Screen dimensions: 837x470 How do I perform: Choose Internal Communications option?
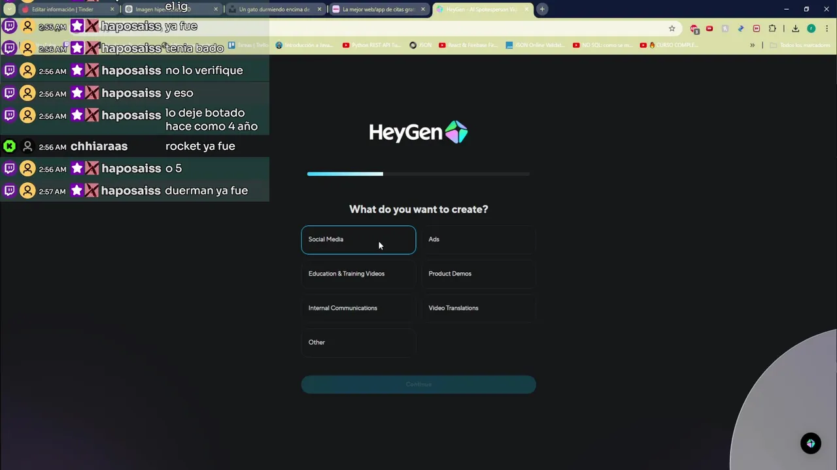(358, 308)
